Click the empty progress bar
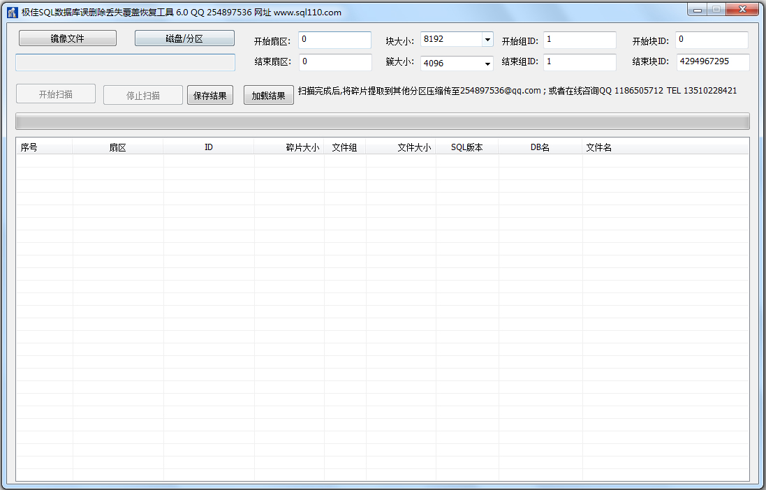The height and width of the screenshot is (490, 766). [x=383, y=120]
